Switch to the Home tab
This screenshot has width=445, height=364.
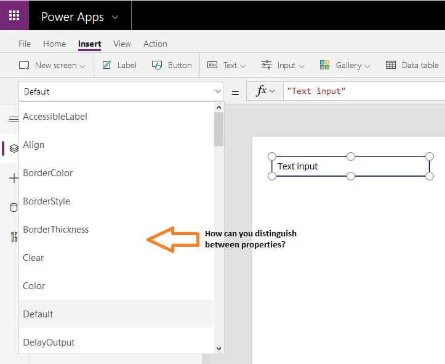pyautogui.click(x=54, y=44)
